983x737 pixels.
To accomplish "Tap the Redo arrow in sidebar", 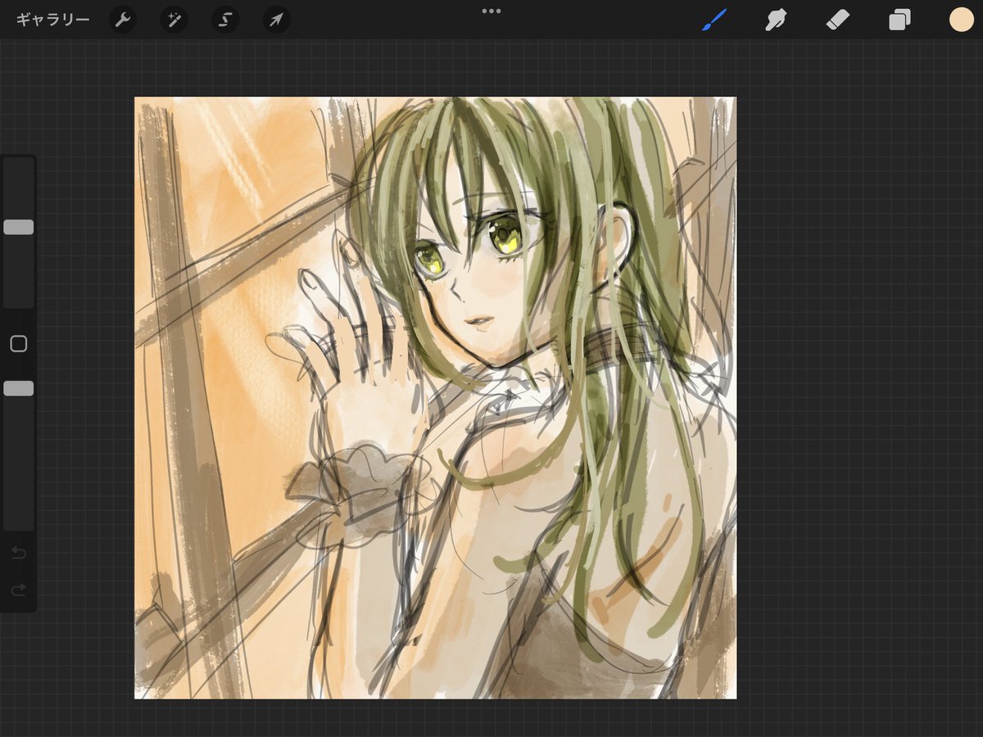I will click(x=18, y=590).
